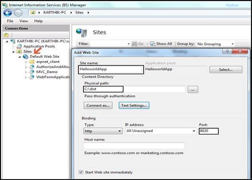Click the Back navigation arrow button

8,13
